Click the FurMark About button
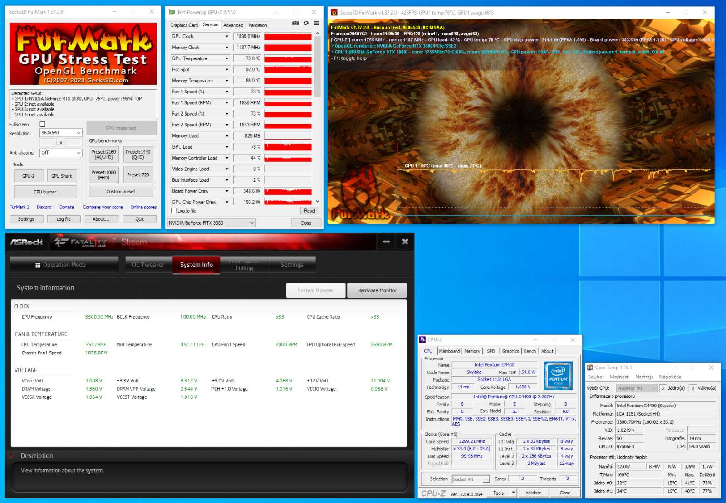The height and width of the screenshot is (503, 726). point(101,219)
